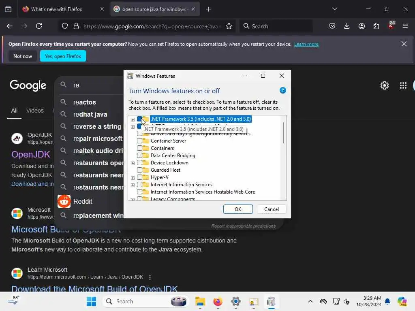Expand Internet Information Services tree node

(133, 185)
